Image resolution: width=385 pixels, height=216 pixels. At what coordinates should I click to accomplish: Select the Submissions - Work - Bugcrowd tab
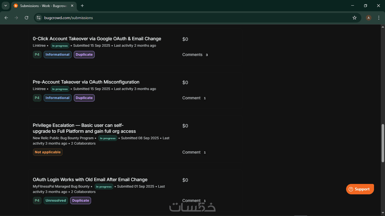click(x=44, y=6)
